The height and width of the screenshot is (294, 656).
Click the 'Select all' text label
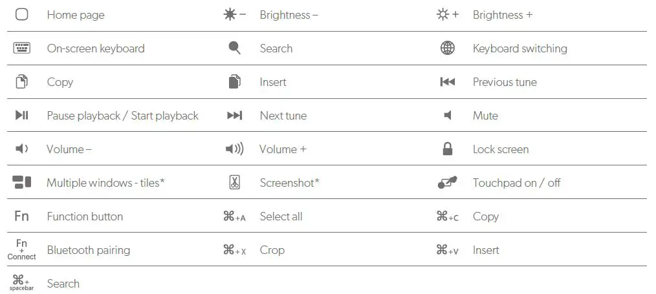click(x=281, y=216)
